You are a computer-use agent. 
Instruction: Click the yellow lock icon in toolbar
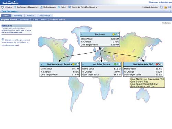[165, 7]
